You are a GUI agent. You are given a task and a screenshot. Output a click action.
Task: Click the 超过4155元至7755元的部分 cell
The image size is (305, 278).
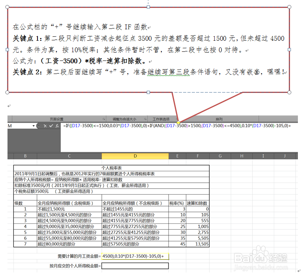(x=135, y=221)
